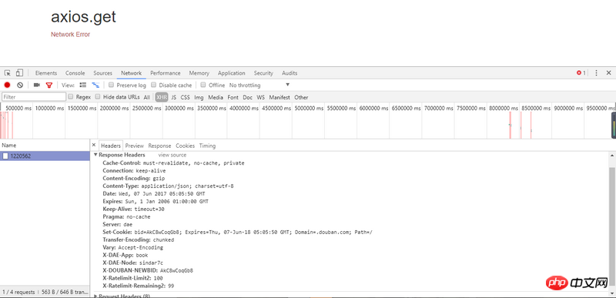Filter requests by JS
616x298 pixels.
click(174, 97)
